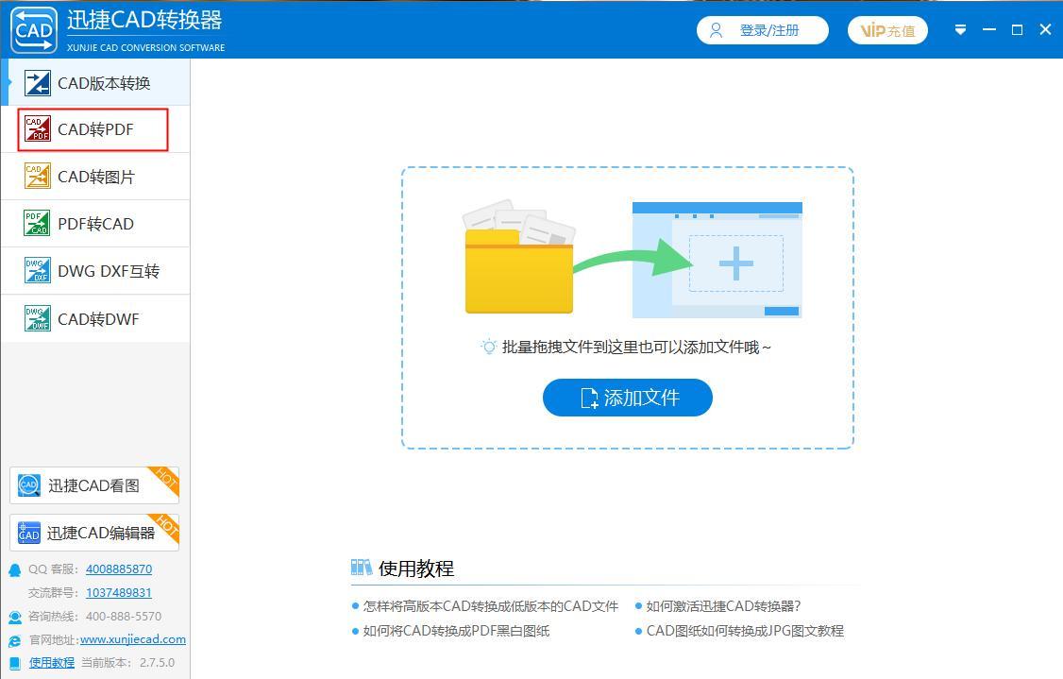Open CAD转图片 using its sidebar icon

tap(38, 176)
